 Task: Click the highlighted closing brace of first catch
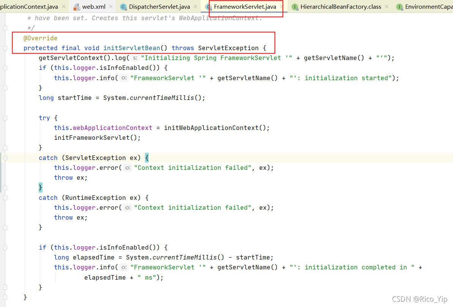(x=41, y=187)
